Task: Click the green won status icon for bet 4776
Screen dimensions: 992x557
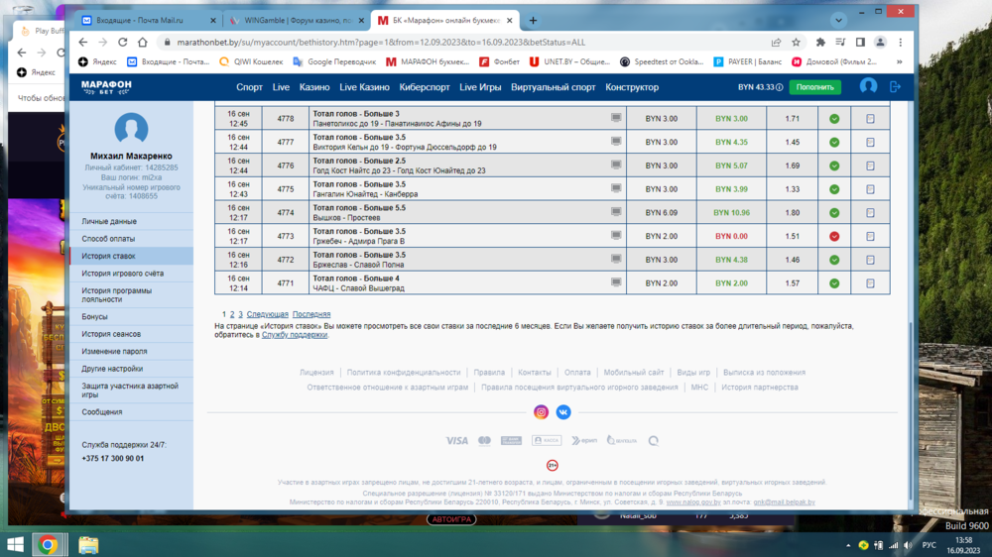Action: 834,166
